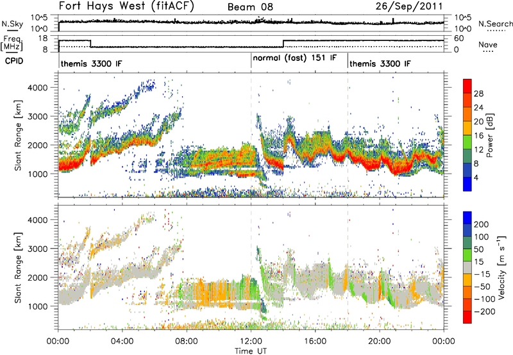
Task: Click the '-15' Velocity scale value
Action: coord(482,274)
